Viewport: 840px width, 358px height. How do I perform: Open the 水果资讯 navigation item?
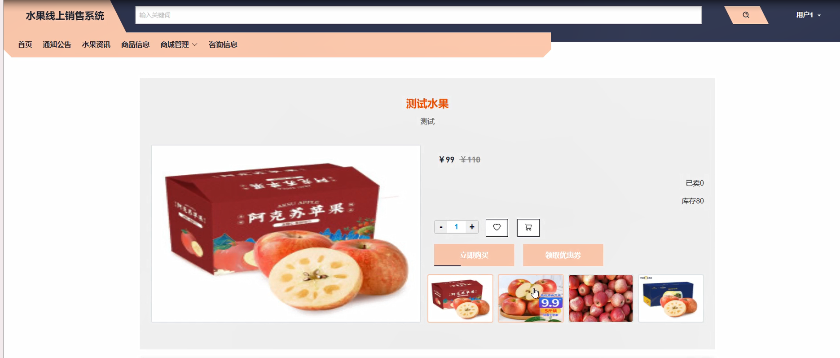96,44
